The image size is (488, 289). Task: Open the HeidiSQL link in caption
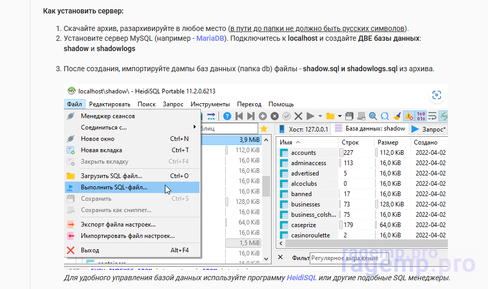[301, 278]
